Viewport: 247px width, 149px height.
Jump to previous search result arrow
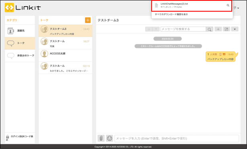149,29
